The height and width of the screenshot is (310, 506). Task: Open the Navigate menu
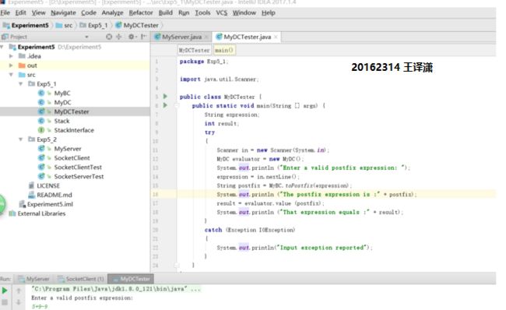63,13
